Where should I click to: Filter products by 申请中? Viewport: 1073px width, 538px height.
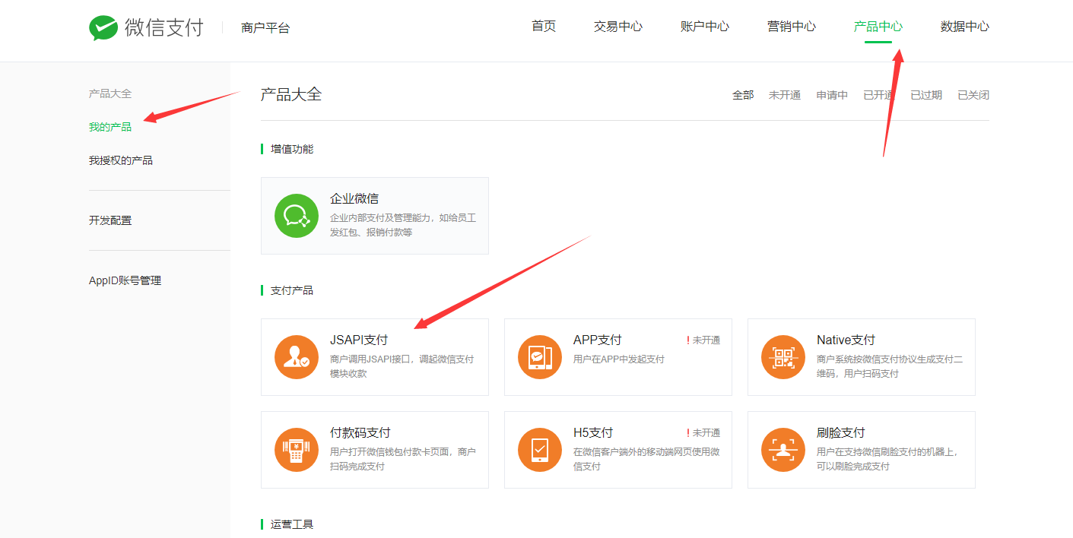tap(832, 95)
